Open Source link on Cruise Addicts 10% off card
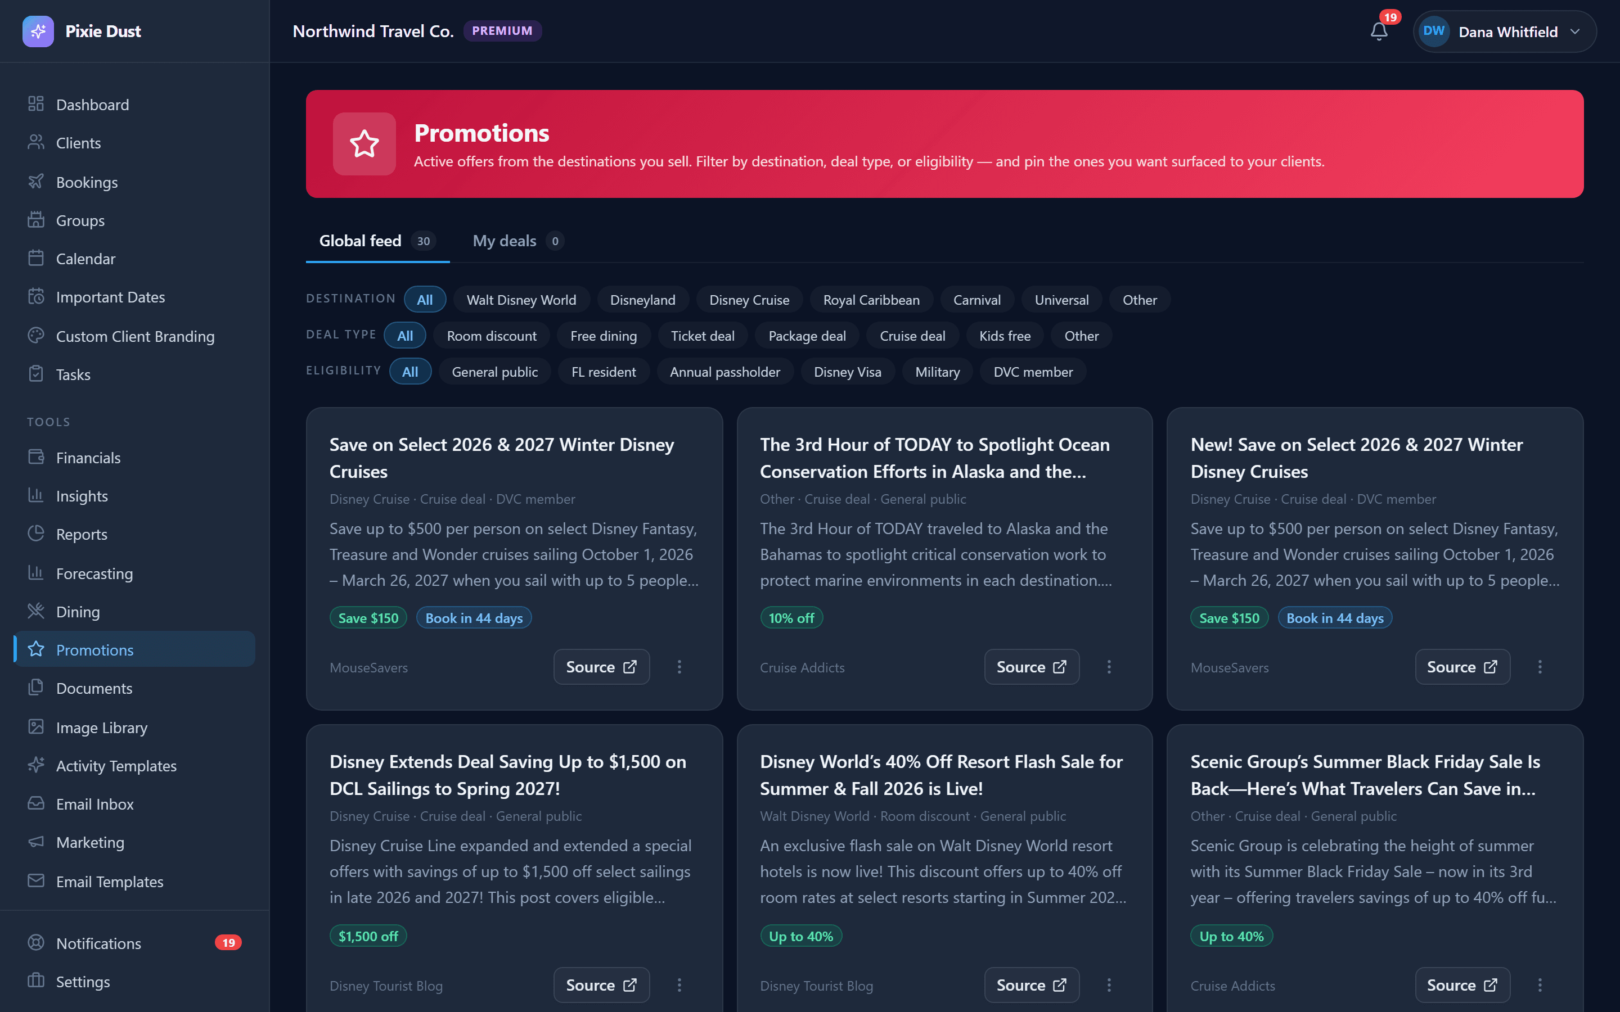This screenshot has height=1012, width=1620. (x=1032, y=667)
